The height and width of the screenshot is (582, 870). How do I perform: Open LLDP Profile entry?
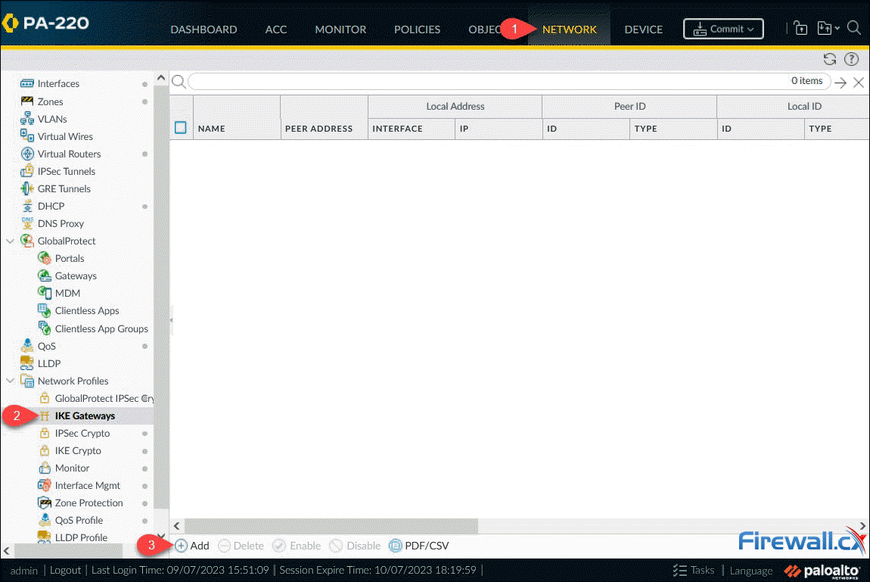[x=81, y=537]
